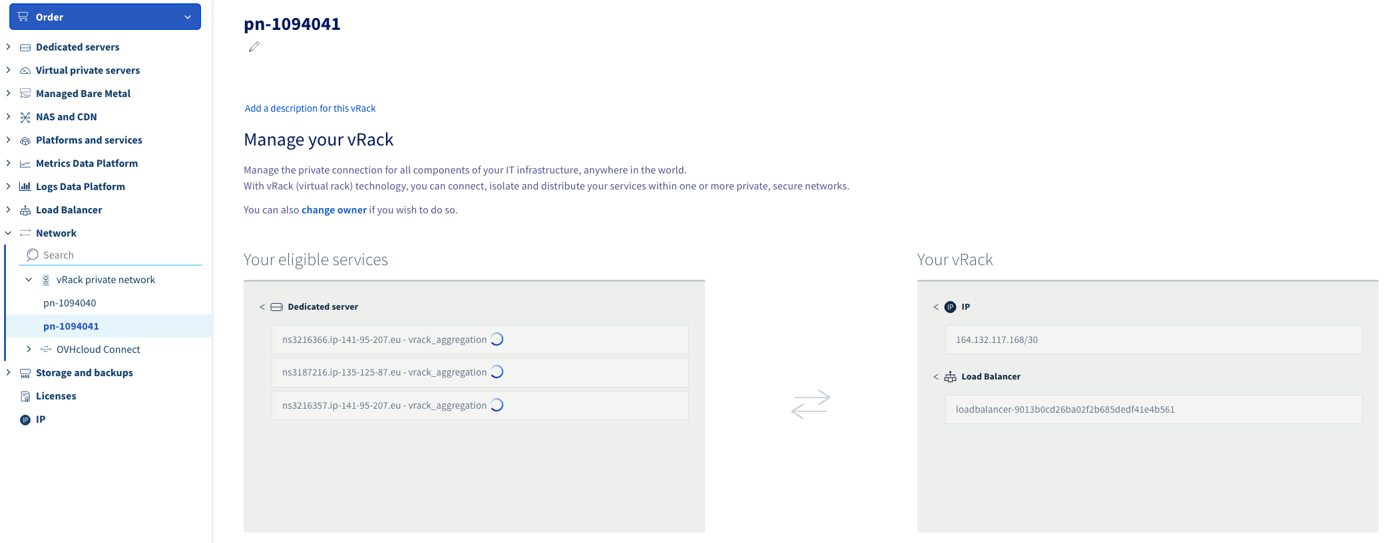Screen dimensions: 1390x543
Task: Select IP block 164.132.117.168/30
Action: coord(1154,340)
